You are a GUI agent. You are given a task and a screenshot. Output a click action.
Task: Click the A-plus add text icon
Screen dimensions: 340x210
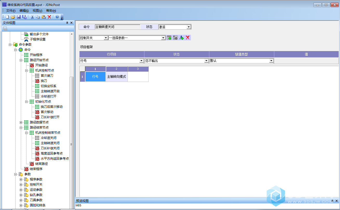coord(182,38)
